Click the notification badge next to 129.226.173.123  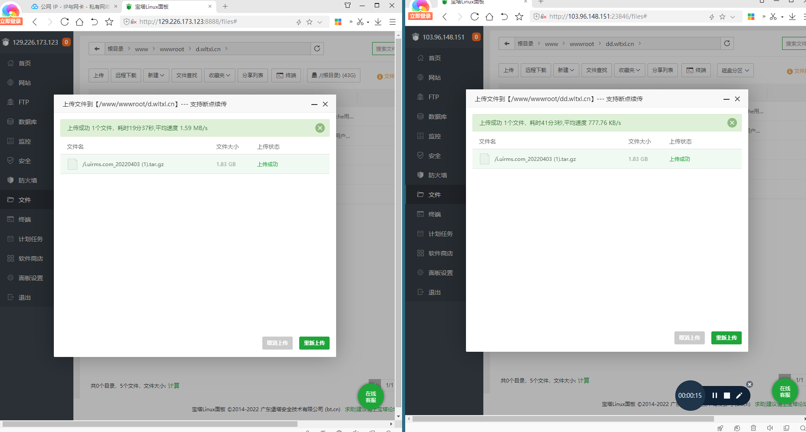tap(66, 42)
